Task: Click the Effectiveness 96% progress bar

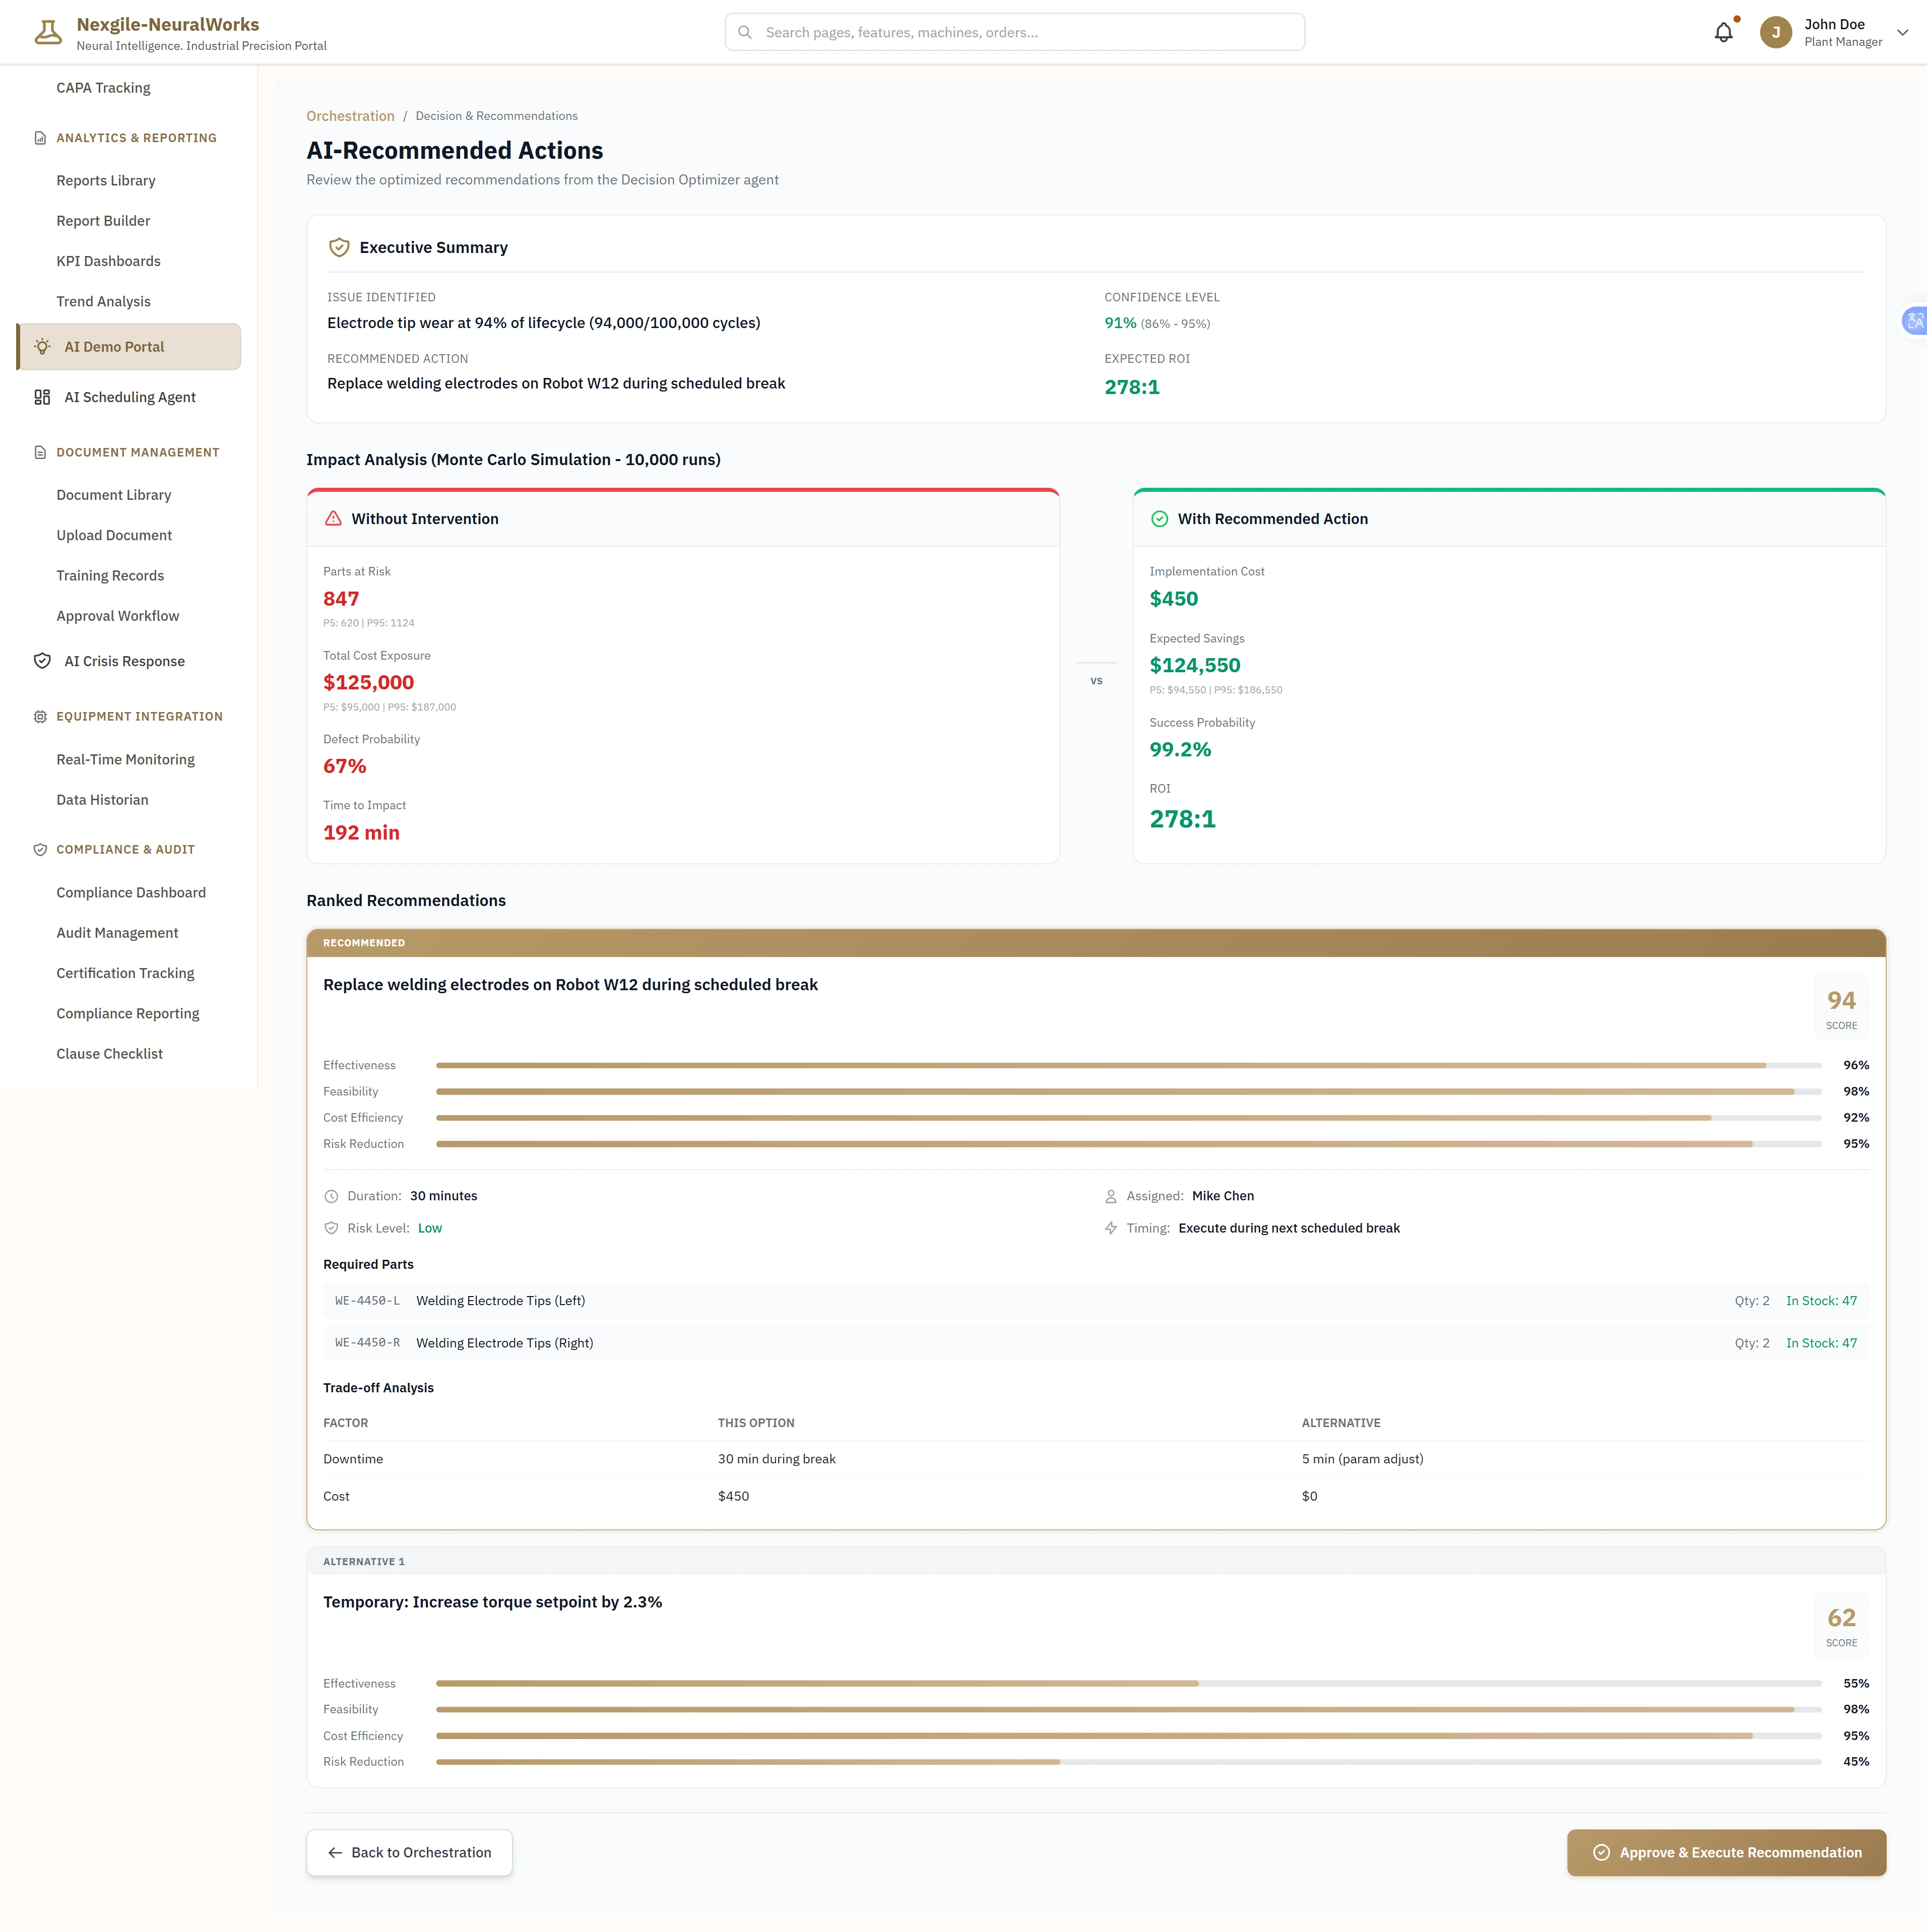Action: point(1100,1065)
